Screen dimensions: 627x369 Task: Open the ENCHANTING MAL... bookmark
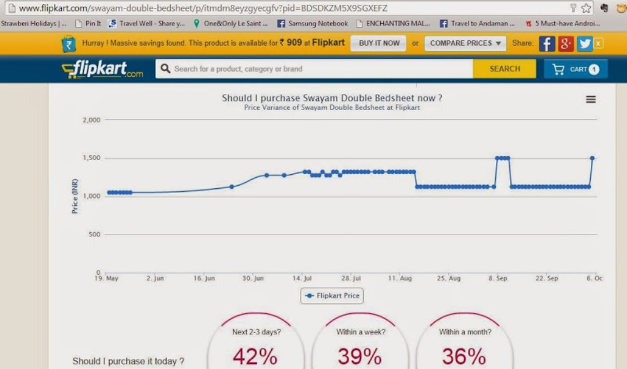[x=394, y=24]
